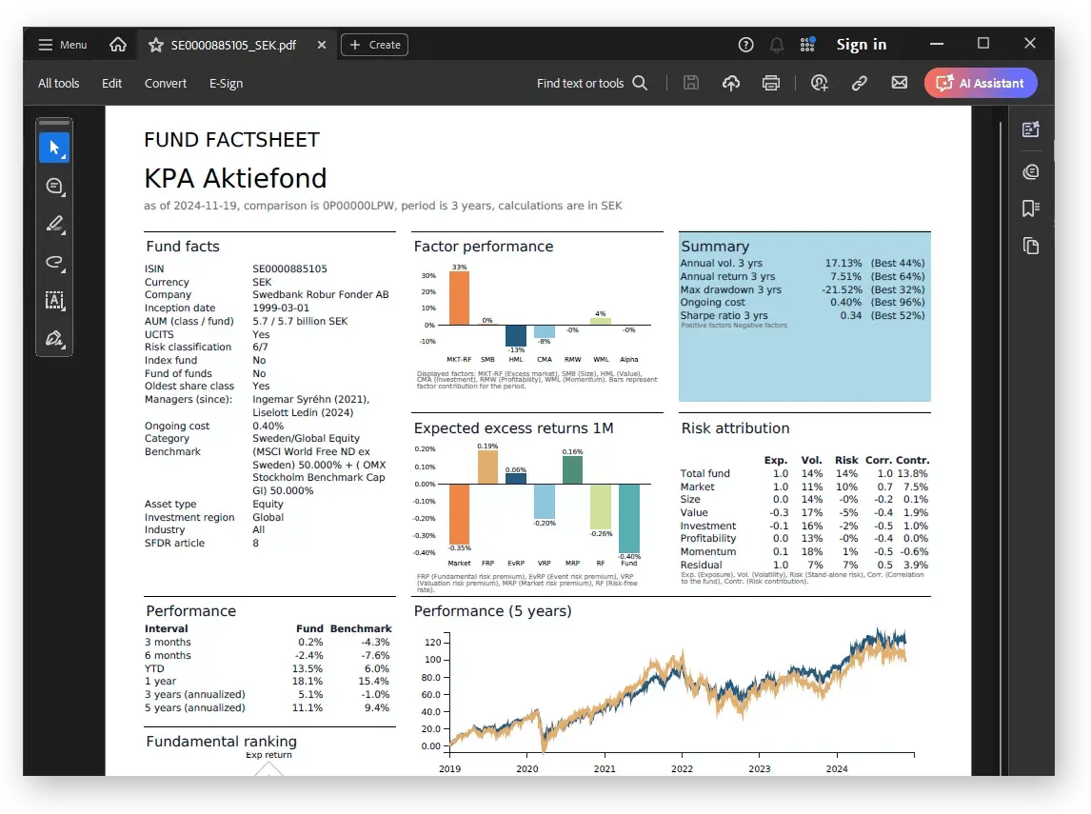Open the AI Assistant
This screenshot has width=1091, height=814.
click(x=981, y=83)
